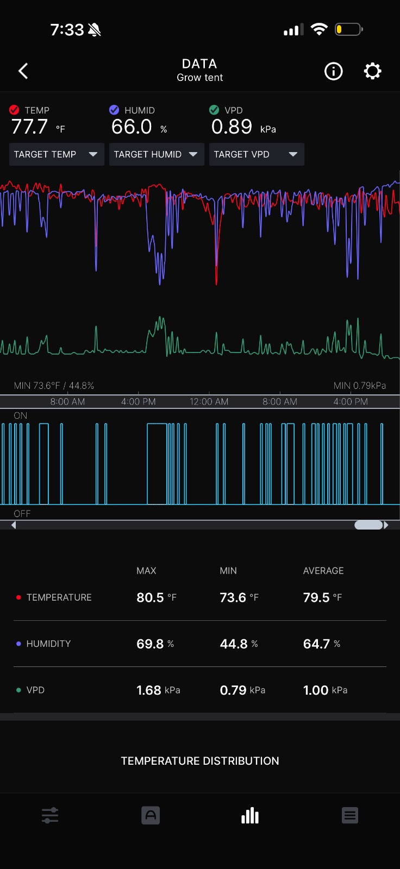The width and height of the screenshot is (400, 869).
Task: Toggle the TEMP series checkbox
Action: [x=14, y=110]
